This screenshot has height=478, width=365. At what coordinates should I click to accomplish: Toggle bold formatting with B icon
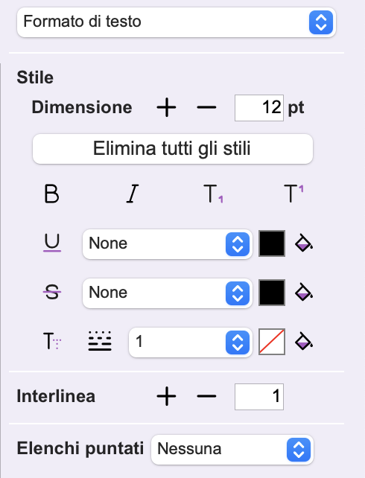click(51, 194)
